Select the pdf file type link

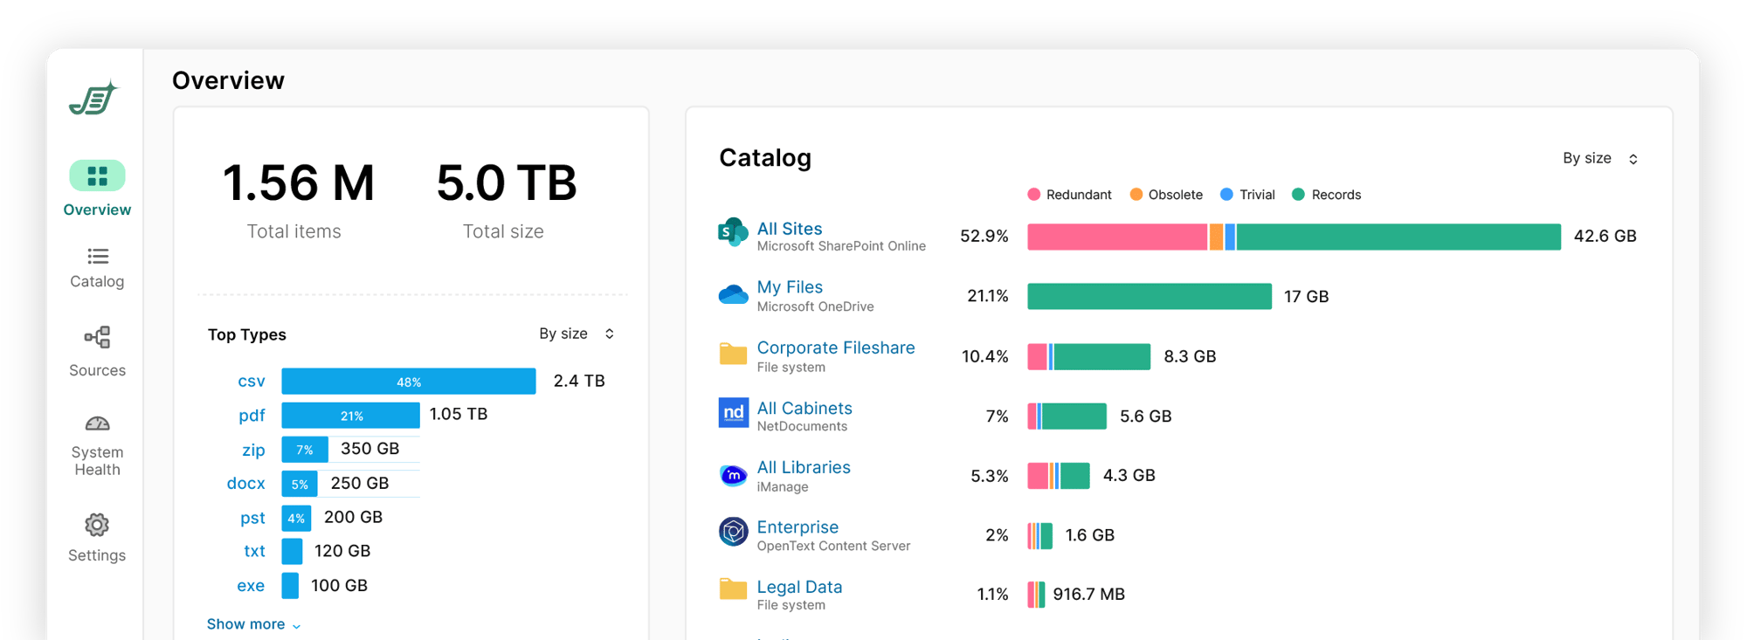click(252, 416)
